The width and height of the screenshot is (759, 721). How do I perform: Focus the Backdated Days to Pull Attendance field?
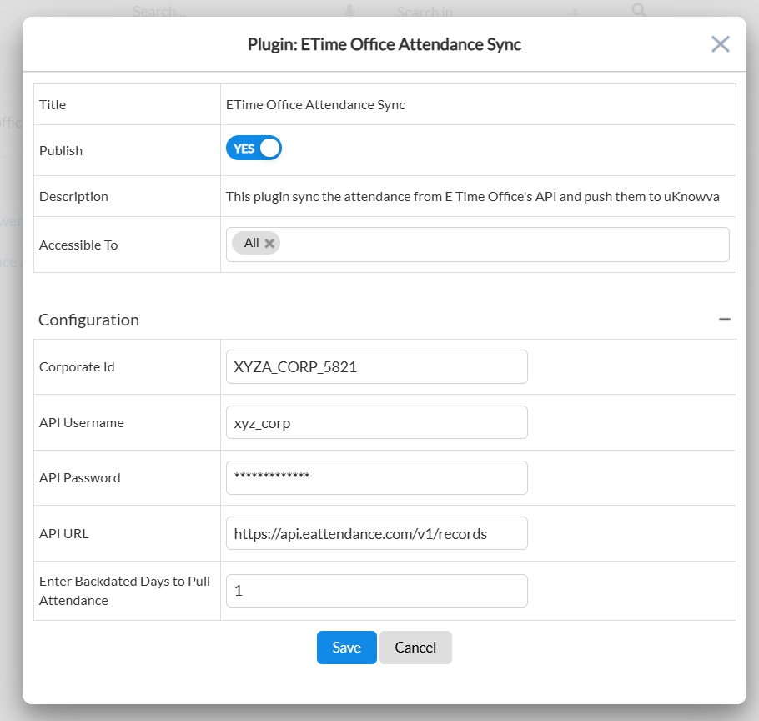point(376,591)
